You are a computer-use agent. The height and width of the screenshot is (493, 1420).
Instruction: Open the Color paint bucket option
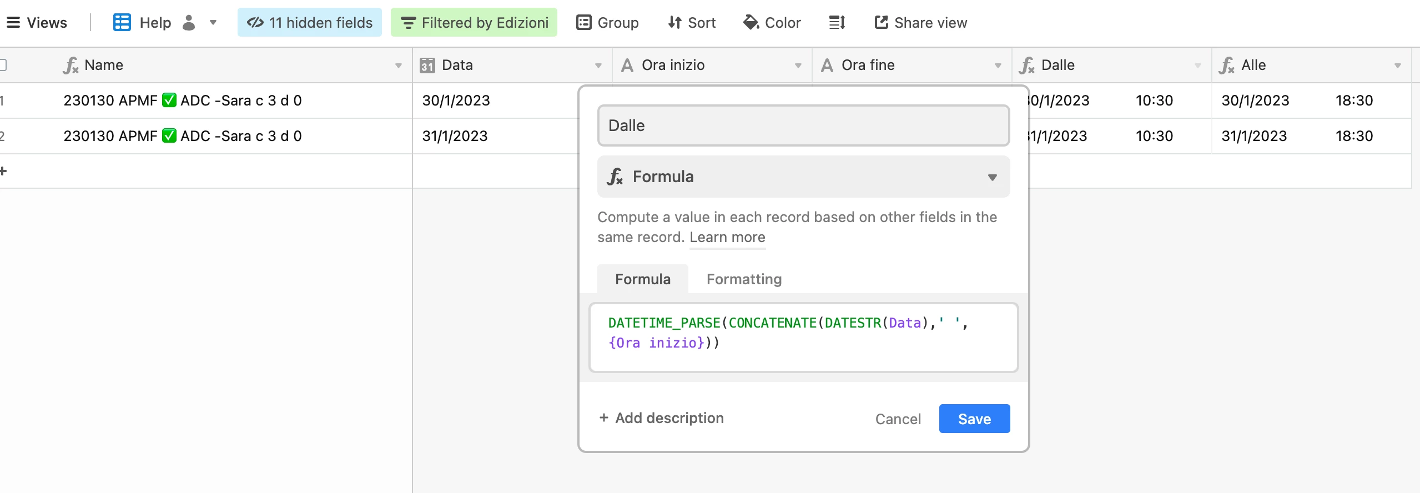[x=751, y=23]
